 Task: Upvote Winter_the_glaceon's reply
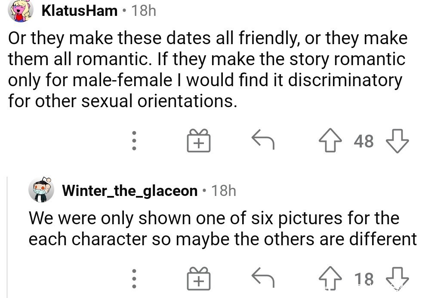coord(330,278)
